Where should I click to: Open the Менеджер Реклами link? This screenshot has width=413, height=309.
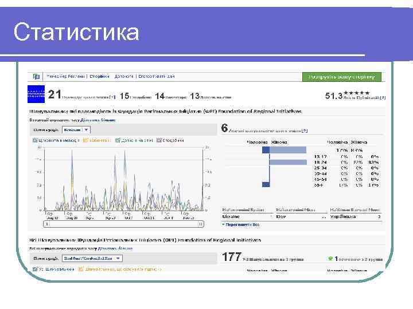click(65, 77)
